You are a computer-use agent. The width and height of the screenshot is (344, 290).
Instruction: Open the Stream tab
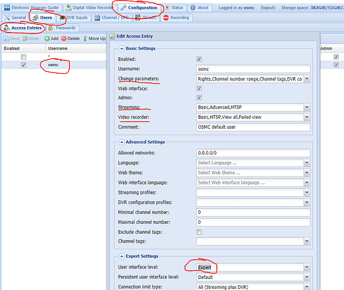click(146, 17)
